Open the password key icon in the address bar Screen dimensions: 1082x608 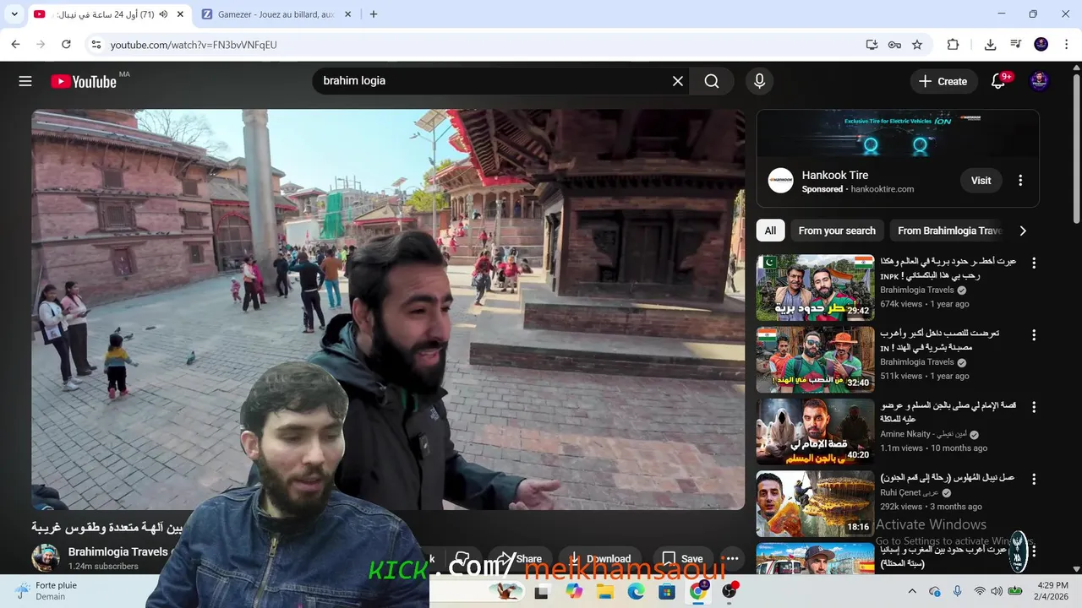point(894,45)
